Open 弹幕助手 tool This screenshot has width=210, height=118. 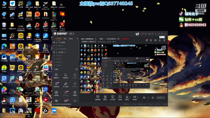(56, 76)
